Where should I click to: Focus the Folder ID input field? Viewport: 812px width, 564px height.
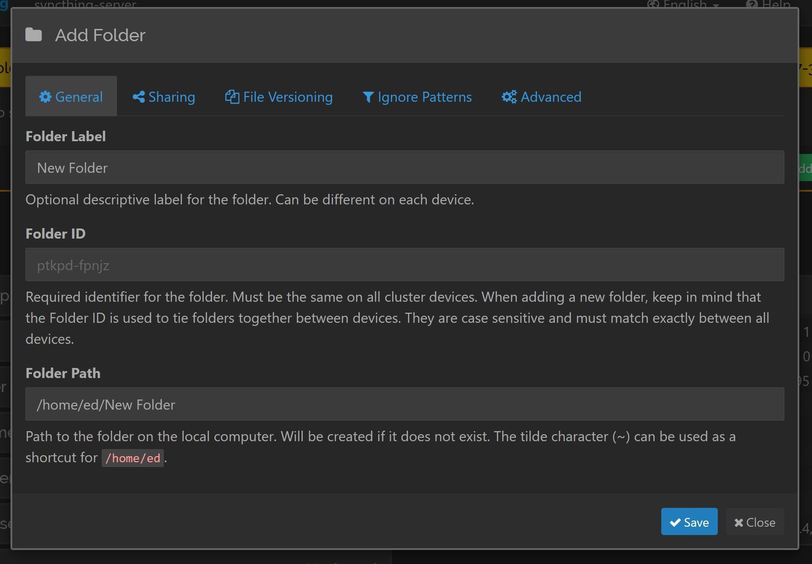coord(404,264)
